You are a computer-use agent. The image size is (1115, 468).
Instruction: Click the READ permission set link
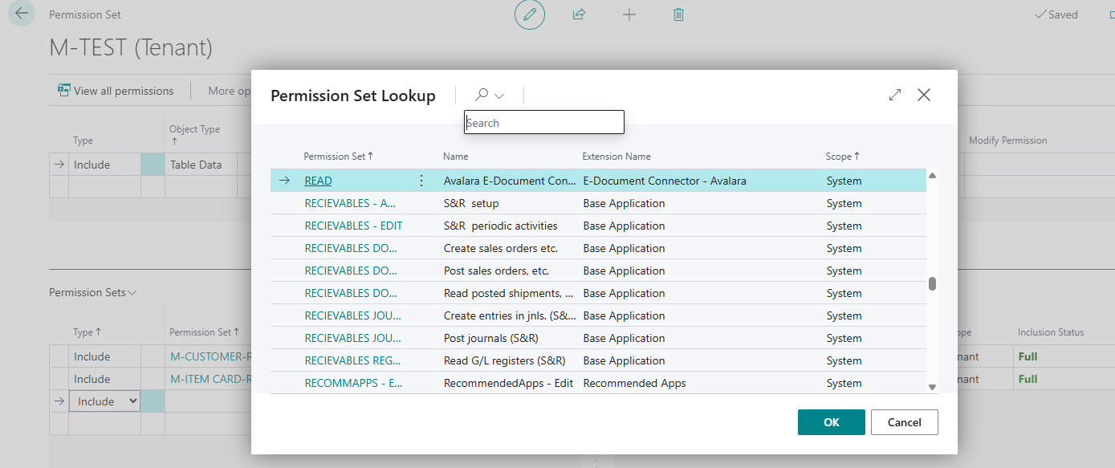[x=318, y=181]
